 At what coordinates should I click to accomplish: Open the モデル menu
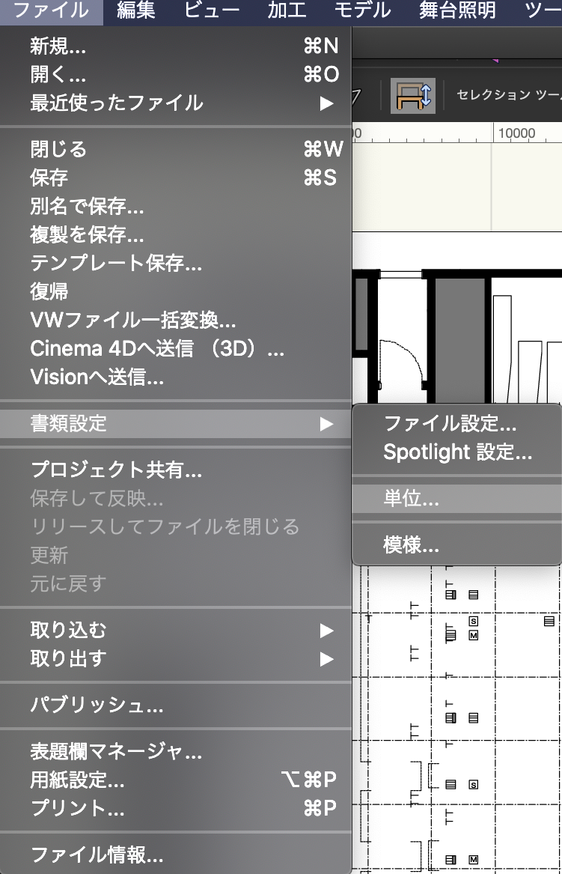pyautogui.click(x=363, y=11)
